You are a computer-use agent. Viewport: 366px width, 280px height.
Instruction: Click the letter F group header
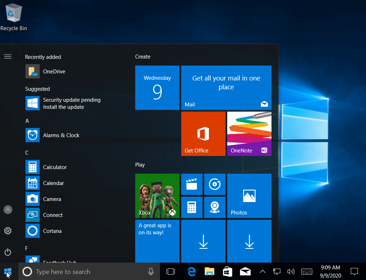27,248
